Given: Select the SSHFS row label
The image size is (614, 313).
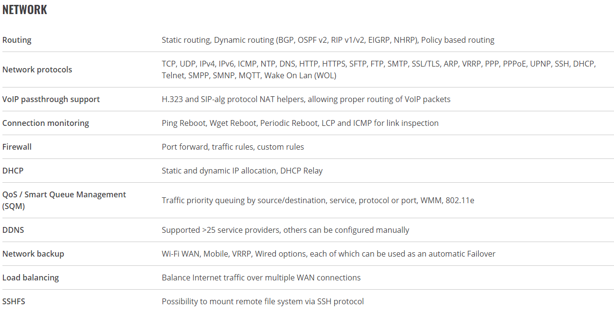Looking at the screenshot, I should click(14, 301).
